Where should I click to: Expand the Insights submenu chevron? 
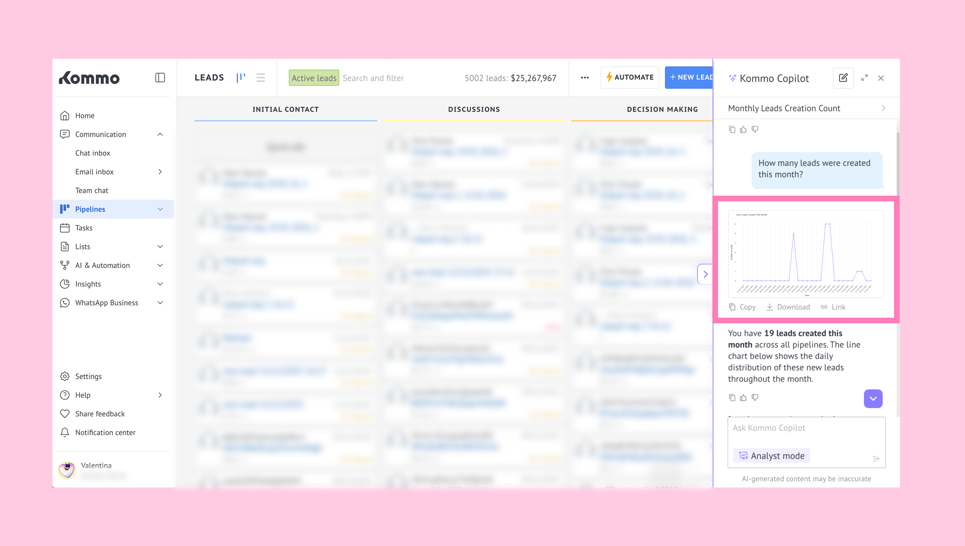160,284
